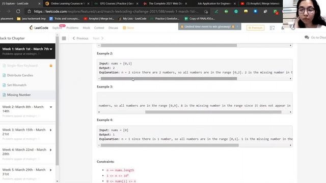Reload the page with the refresh icon
Viewport: 326px width, 183px height.
point(18,11)
